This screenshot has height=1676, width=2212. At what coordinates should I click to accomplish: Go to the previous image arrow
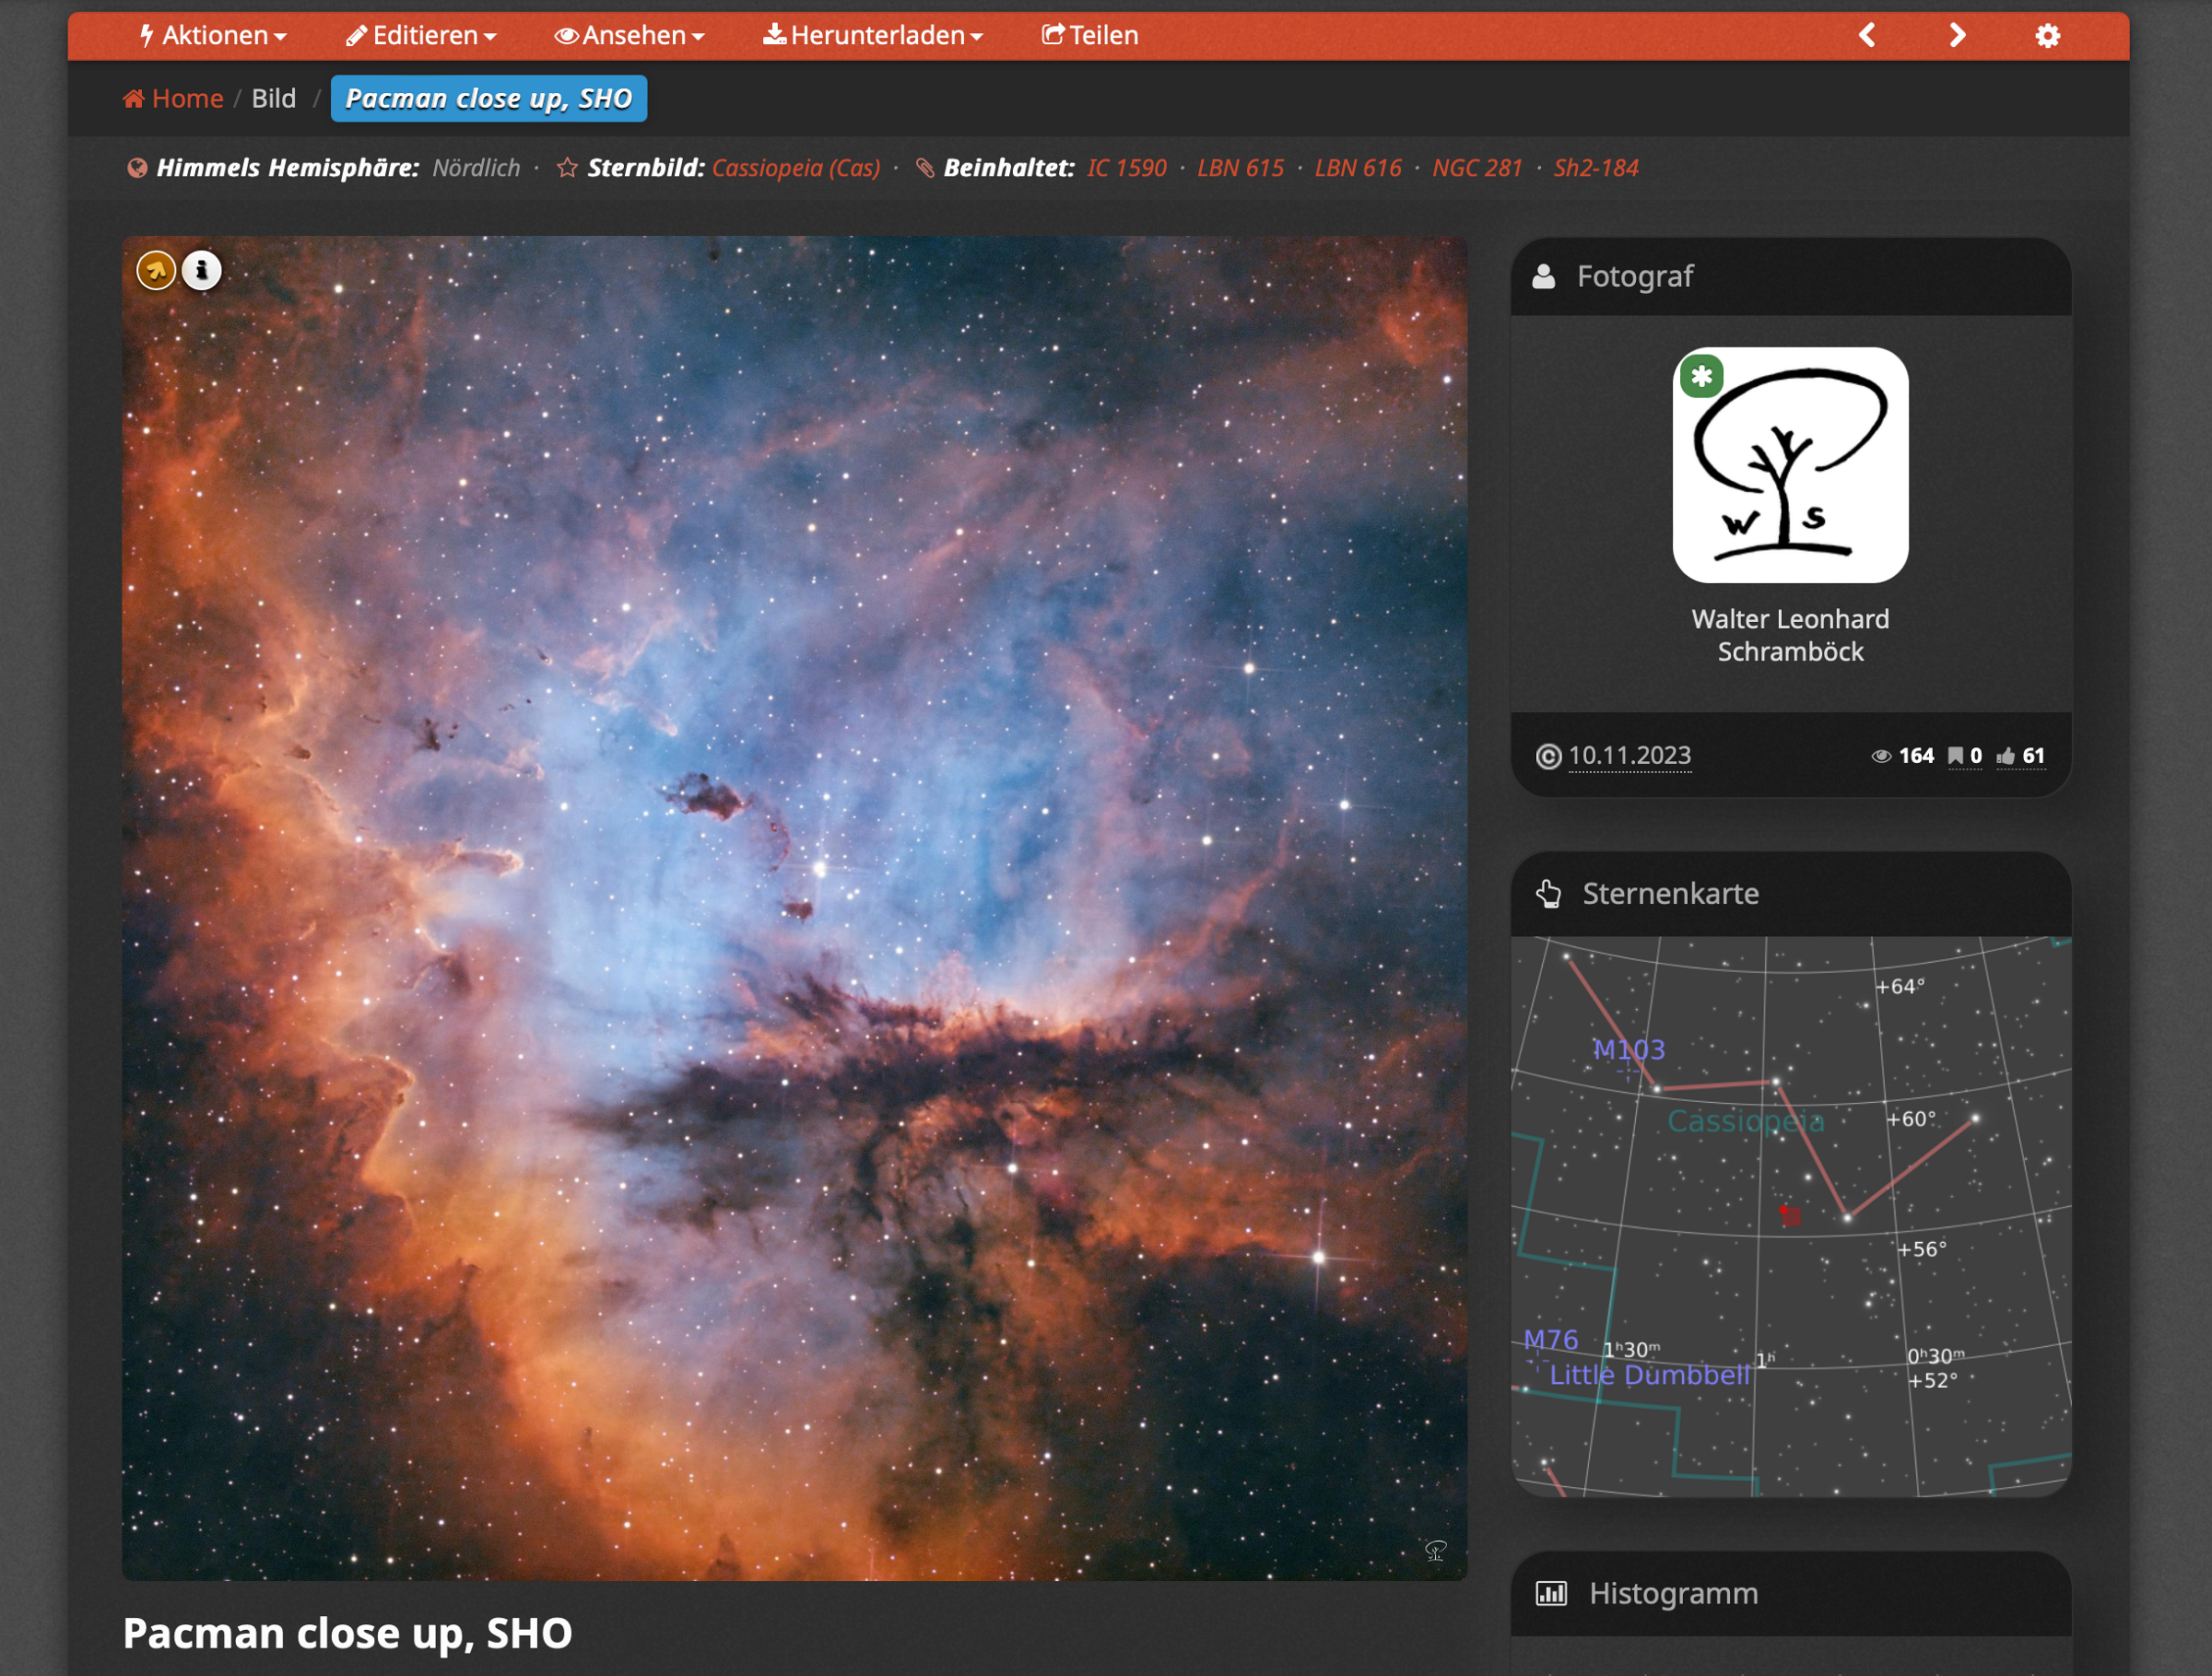[x=1866, y=36]
